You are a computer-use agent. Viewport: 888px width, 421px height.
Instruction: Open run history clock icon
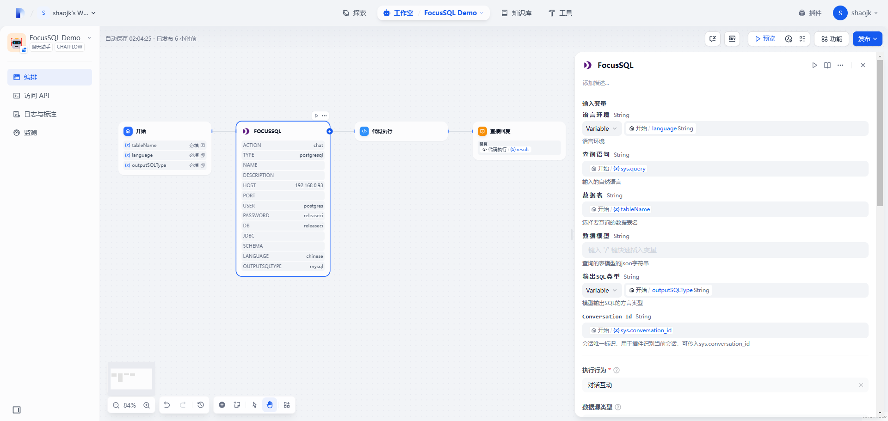point(789,39)
